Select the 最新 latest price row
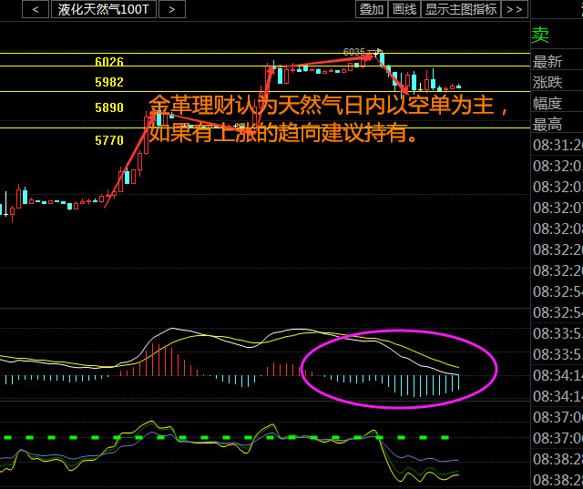 coord(547,62)
